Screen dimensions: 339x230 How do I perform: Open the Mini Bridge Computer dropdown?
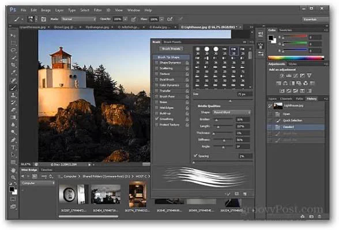tap(38, 183)
